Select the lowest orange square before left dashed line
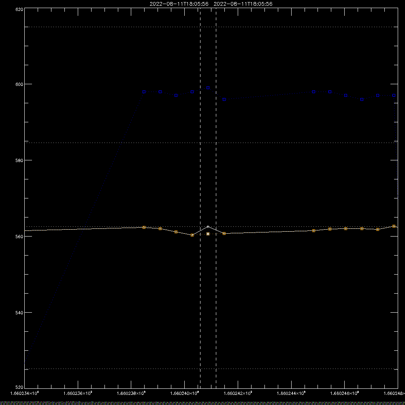The width and height of the screenshot is (405, 405). pyautogui.click(x=192, y=235)
